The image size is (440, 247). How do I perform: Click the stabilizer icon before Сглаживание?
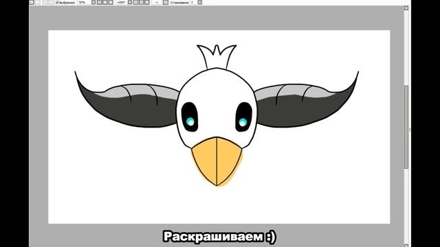click(166, 2)
